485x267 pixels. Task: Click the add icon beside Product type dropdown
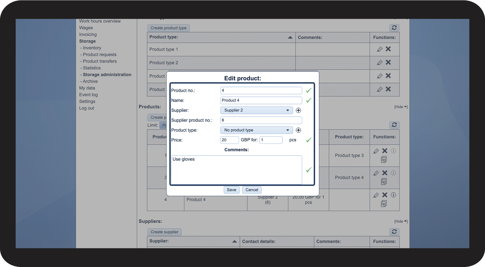[x=298, y=130]
